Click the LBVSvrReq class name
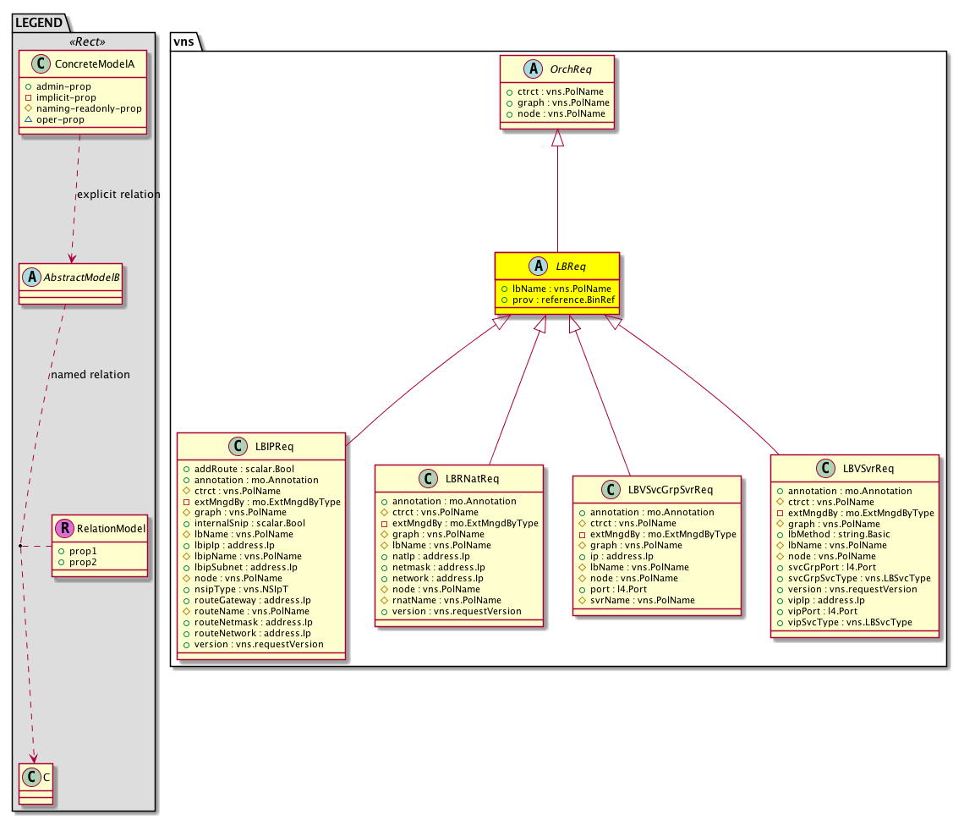964x820 pixels. pos(868,469)
